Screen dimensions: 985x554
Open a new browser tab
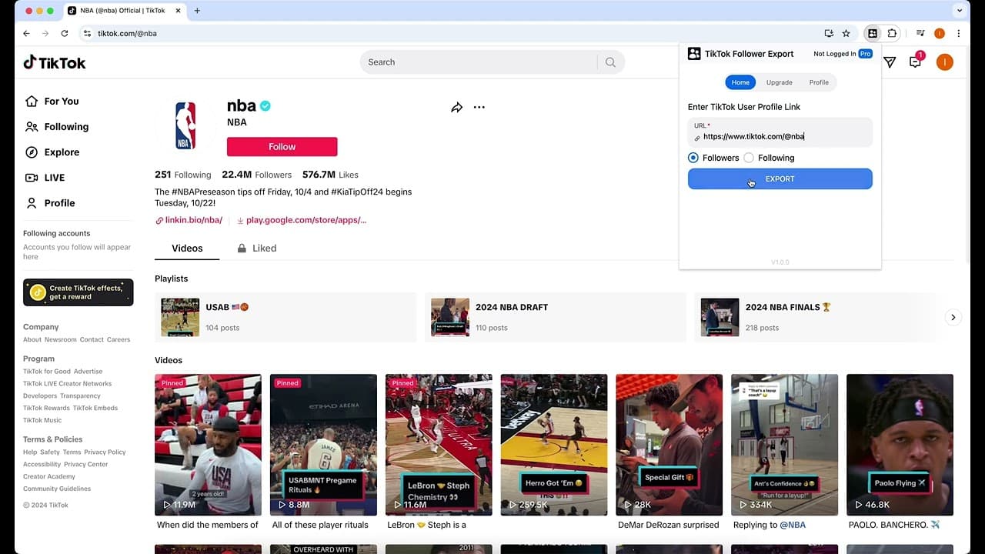[197, 11]
